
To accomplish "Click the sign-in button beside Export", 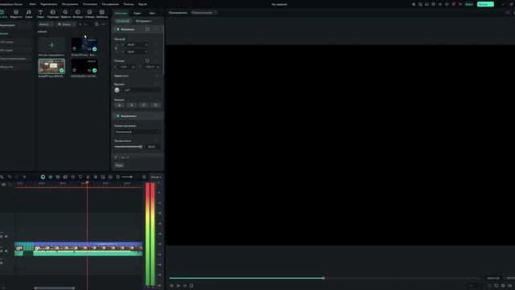I will 469,4.
